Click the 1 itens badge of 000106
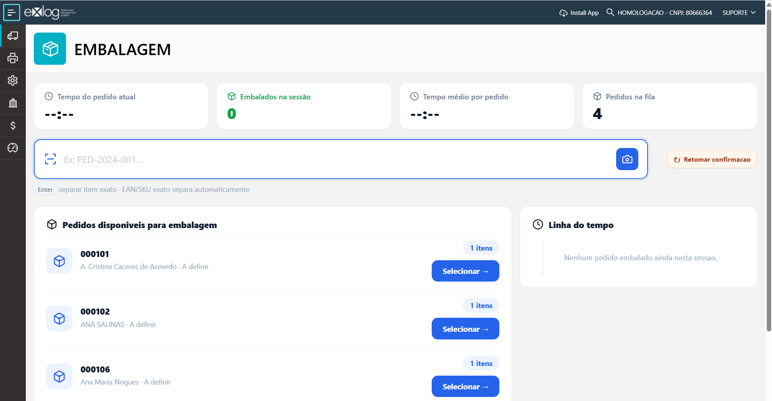 481,364
